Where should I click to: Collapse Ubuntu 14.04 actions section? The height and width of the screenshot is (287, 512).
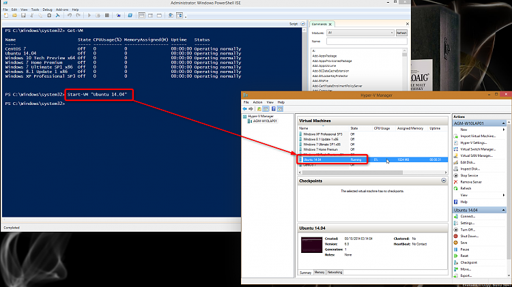coord(503,210)
